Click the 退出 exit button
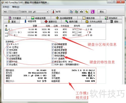Viewport: 126px width, 103px height. tap(102, 12)
